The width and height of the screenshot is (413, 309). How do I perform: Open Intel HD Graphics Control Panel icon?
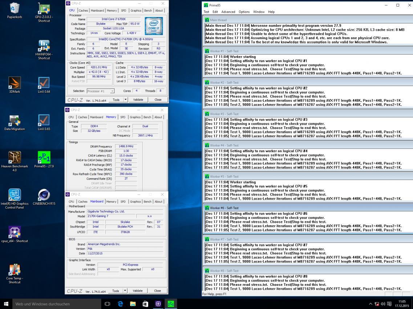[x=14, y=199]
